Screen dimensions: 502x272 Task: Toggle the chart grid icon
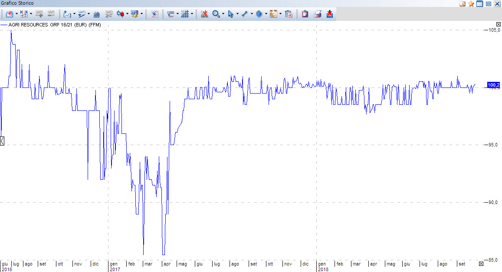(x=185, y=14)
